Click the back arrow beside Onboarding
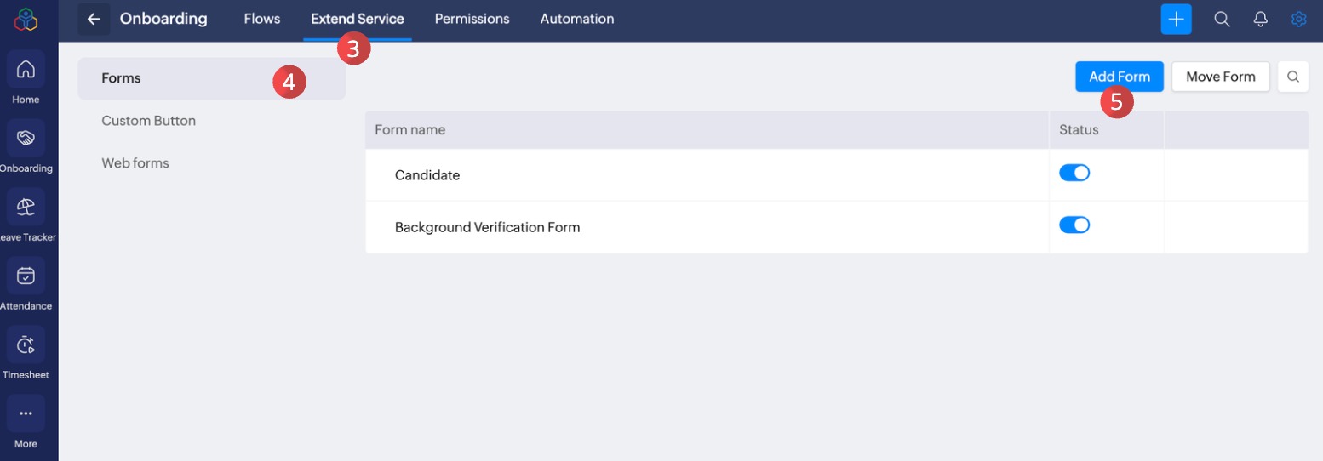 coord(94,19)
